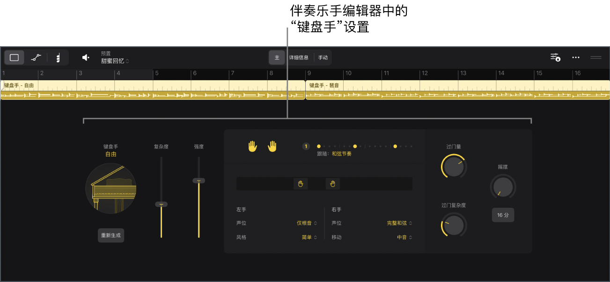The image size is (610, 282).
Task: Switch to the 主 tab
Action: point(277,57)
